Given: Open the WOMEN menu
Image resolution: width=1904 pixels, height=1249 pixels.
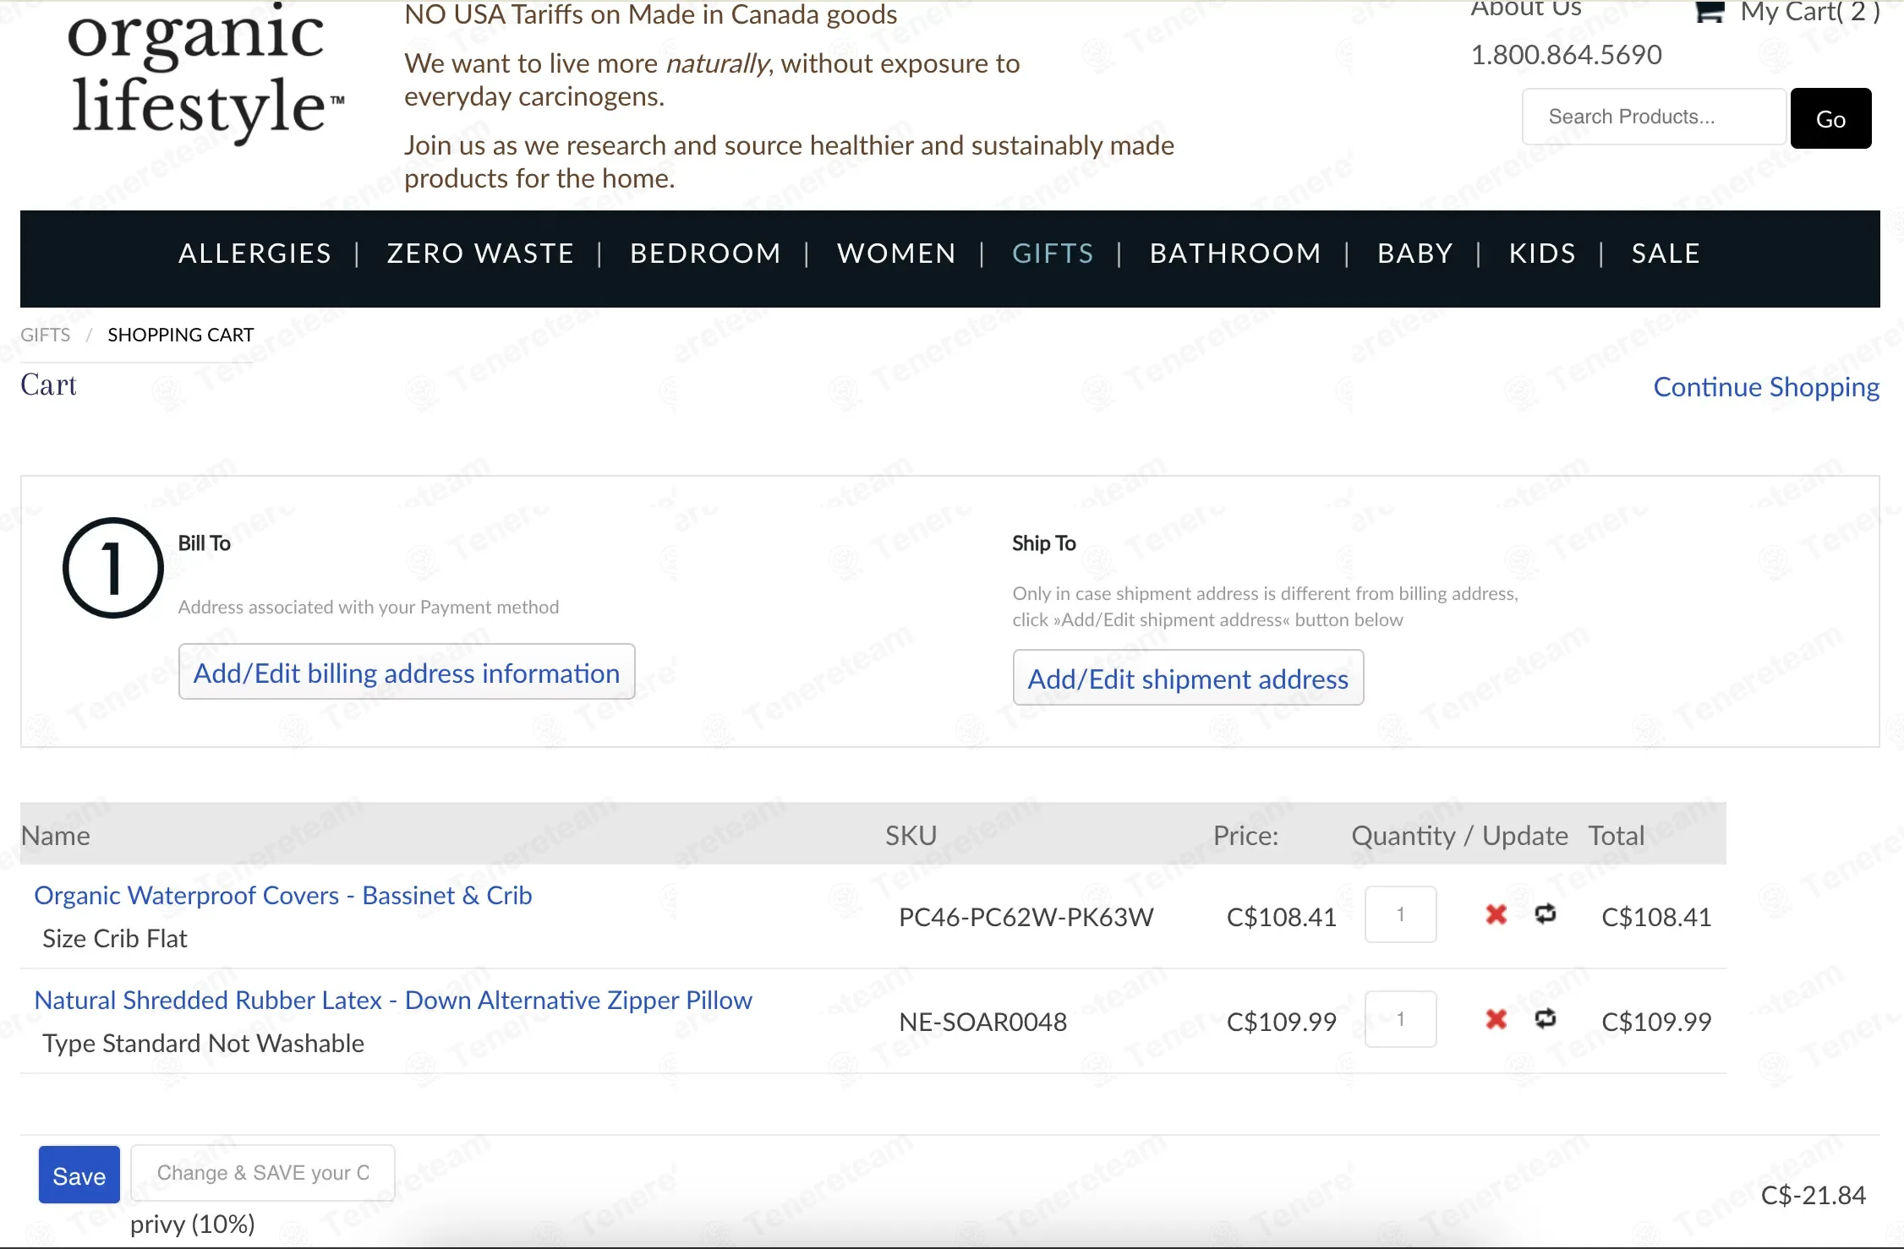Looking at the screenshot, I should pyautogui.click(x=896, y=254).
